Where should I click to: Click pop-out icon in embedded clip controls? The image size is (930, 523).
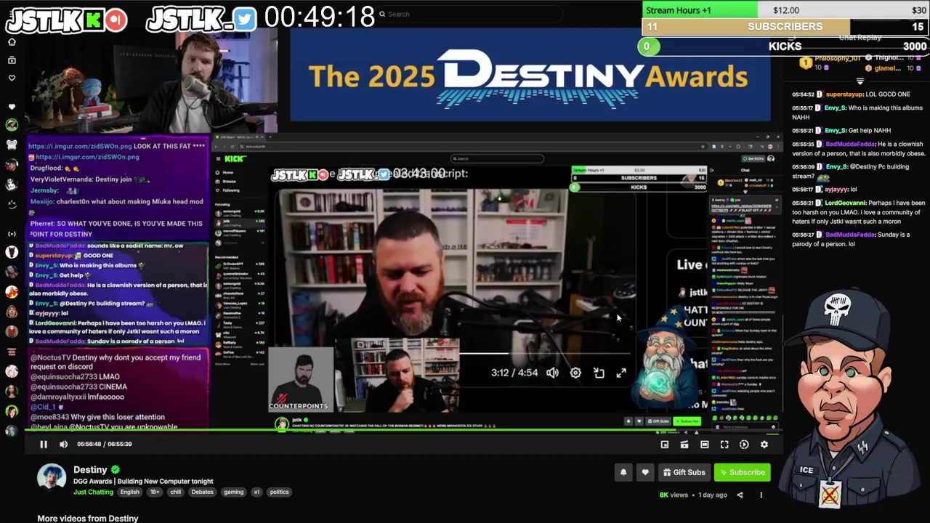point(599,373)
